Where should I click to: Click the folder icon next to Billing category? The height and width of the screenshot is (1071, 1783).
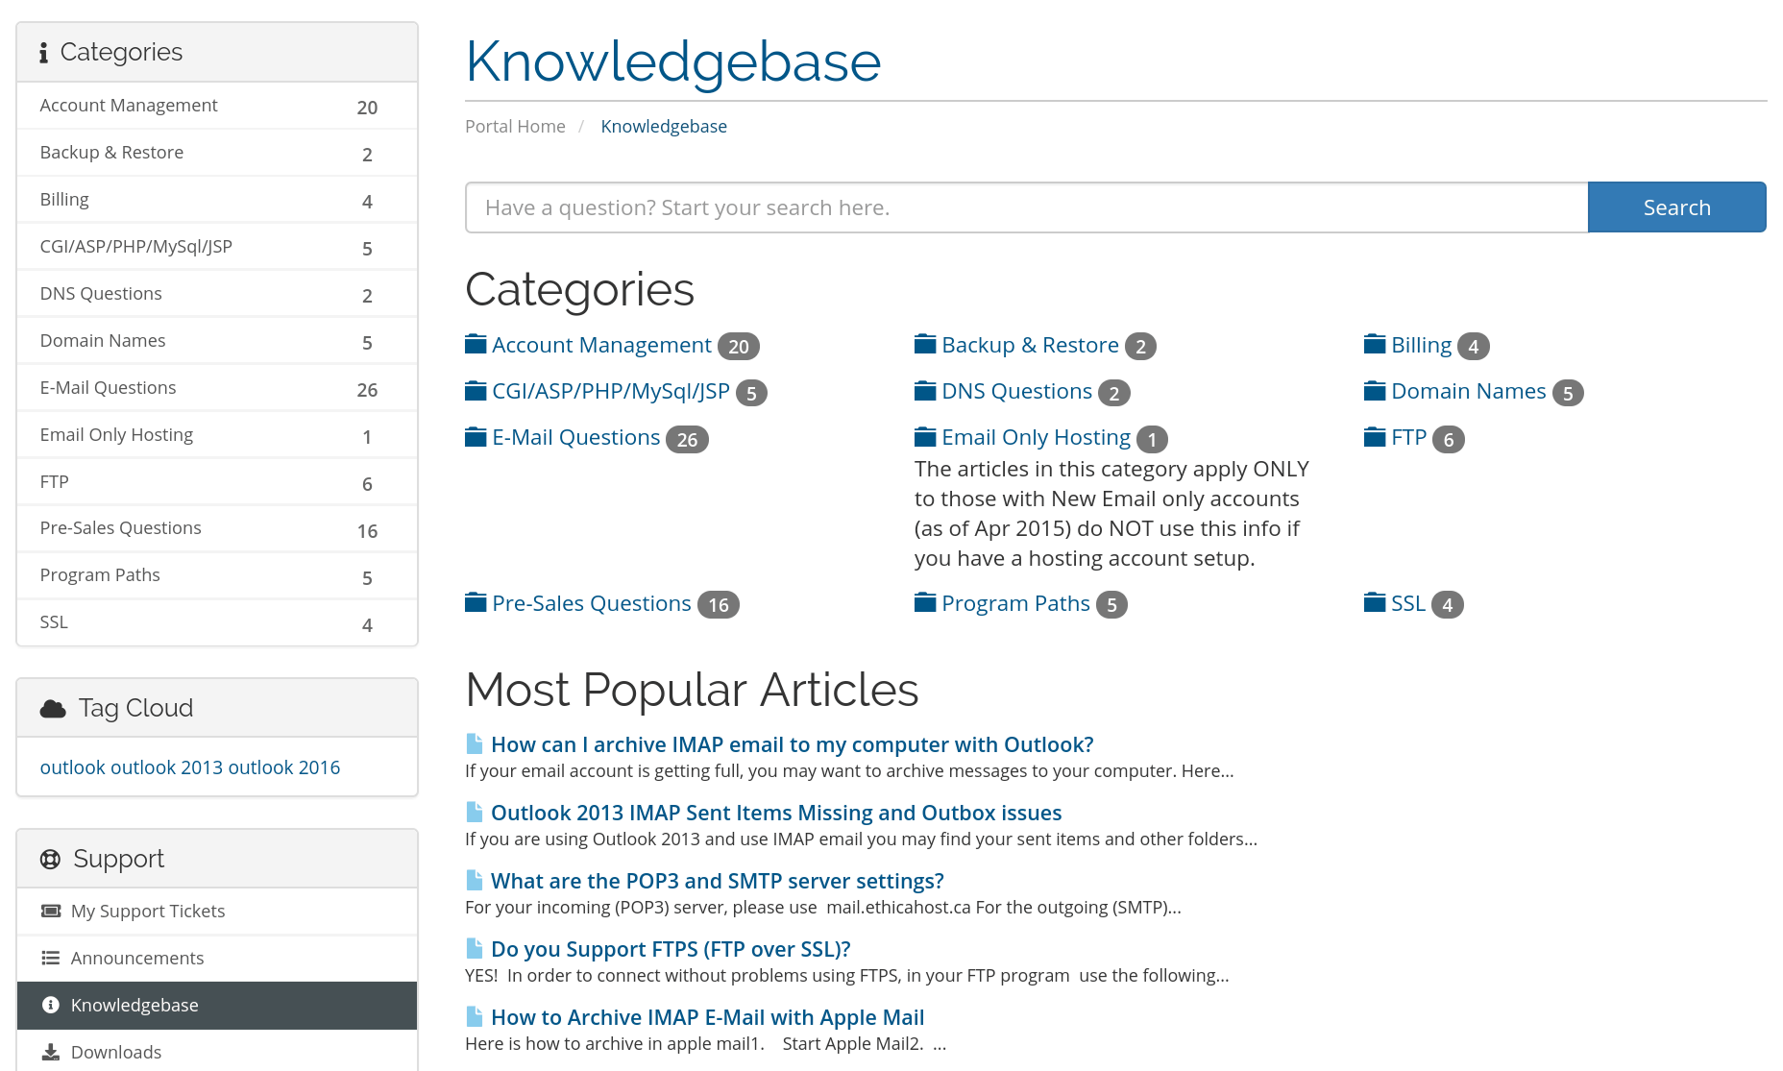[1375, 344]
